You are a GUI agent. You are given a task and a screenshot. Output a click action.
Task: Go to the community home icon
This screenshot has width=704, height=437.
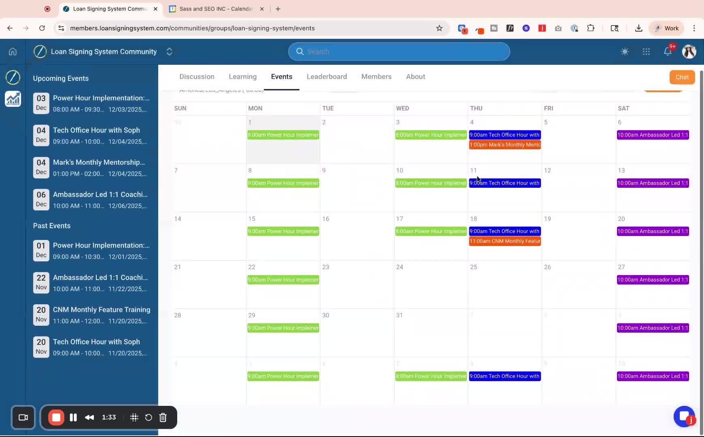click(13, 51)
